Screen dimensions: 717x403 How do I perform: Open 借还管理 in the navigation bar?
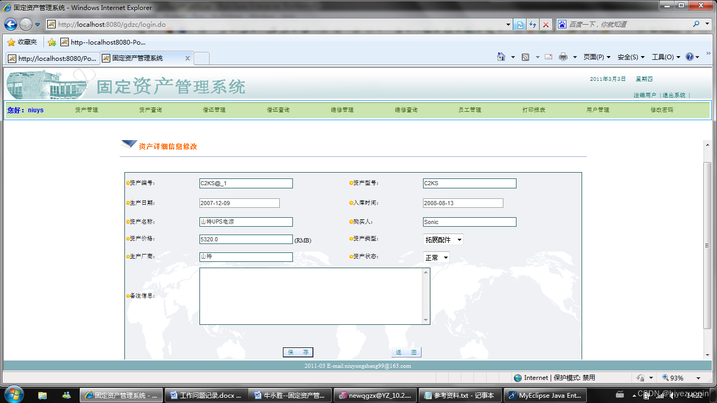[x=214, y=110]
